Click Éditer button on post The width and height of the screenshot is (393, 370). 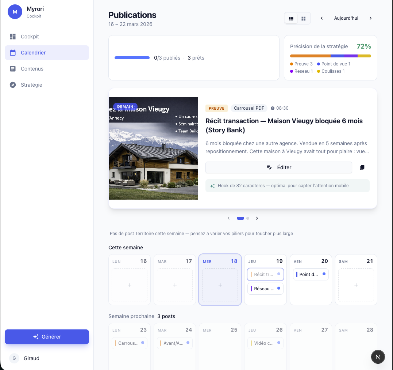(279, 167)
